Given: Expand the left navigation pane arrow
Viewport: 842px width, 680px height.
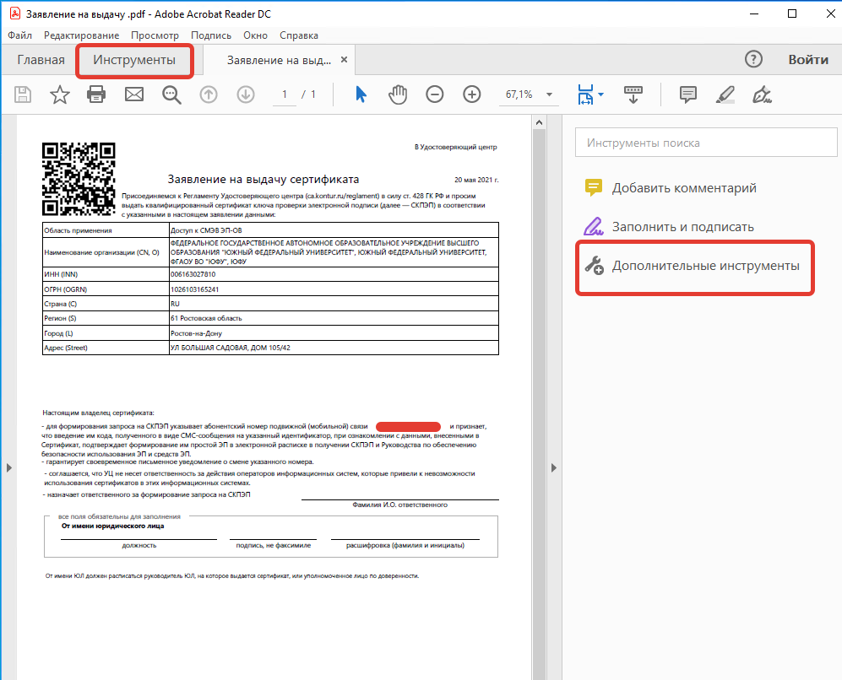Looking at the screenshot, I should 9,467.
